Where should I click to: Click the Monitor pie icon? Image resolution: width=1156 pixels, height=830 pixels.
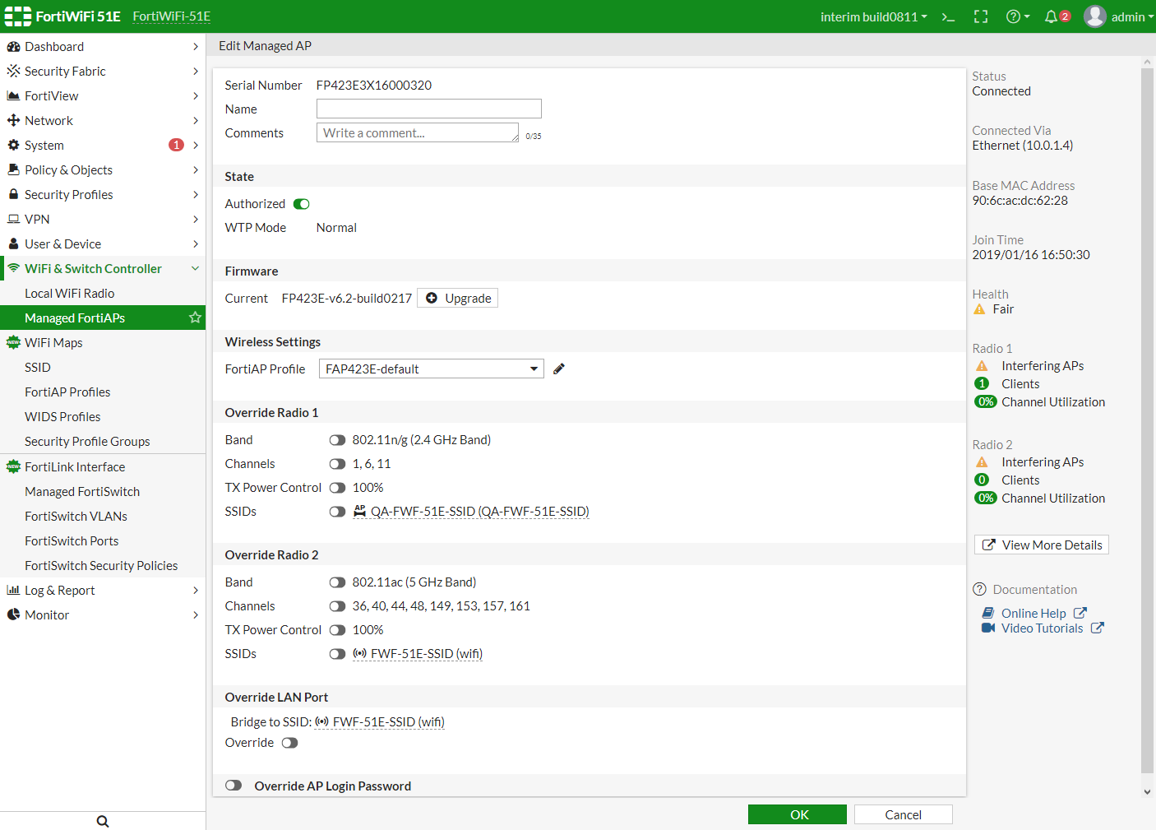(13, 615)
